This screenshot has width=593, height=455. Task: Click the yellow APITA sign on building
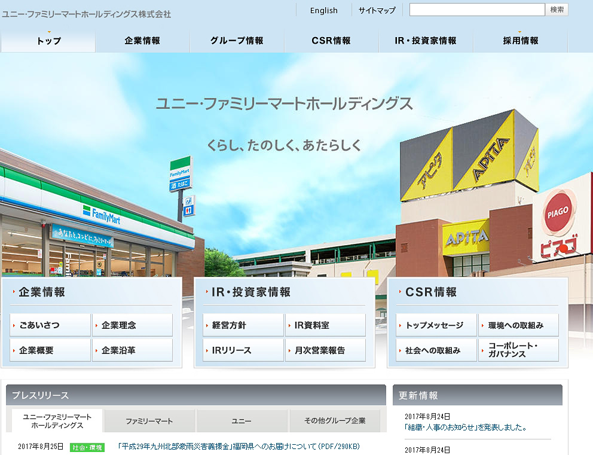click(466, 237)
